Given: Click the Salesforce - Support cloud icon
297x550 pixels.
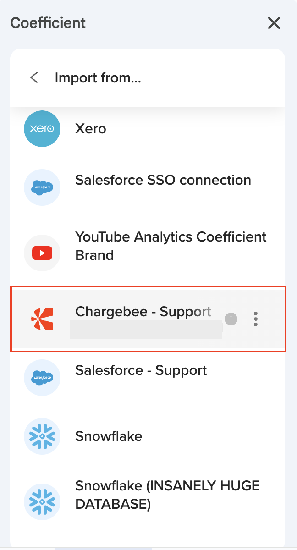Looking at the screenshot, I should (x=42, y=378).
